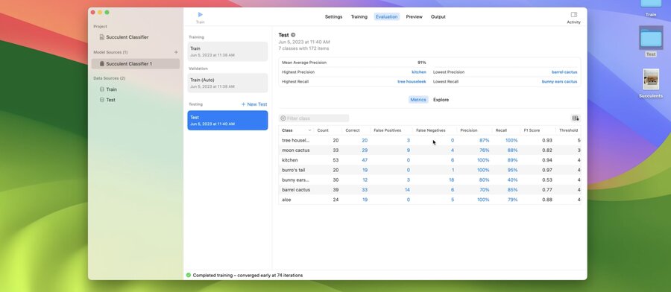This screenshot has width=671, height=292.
Task: Click the Mean Average Precision 91% value
Action: pos(421,63)
